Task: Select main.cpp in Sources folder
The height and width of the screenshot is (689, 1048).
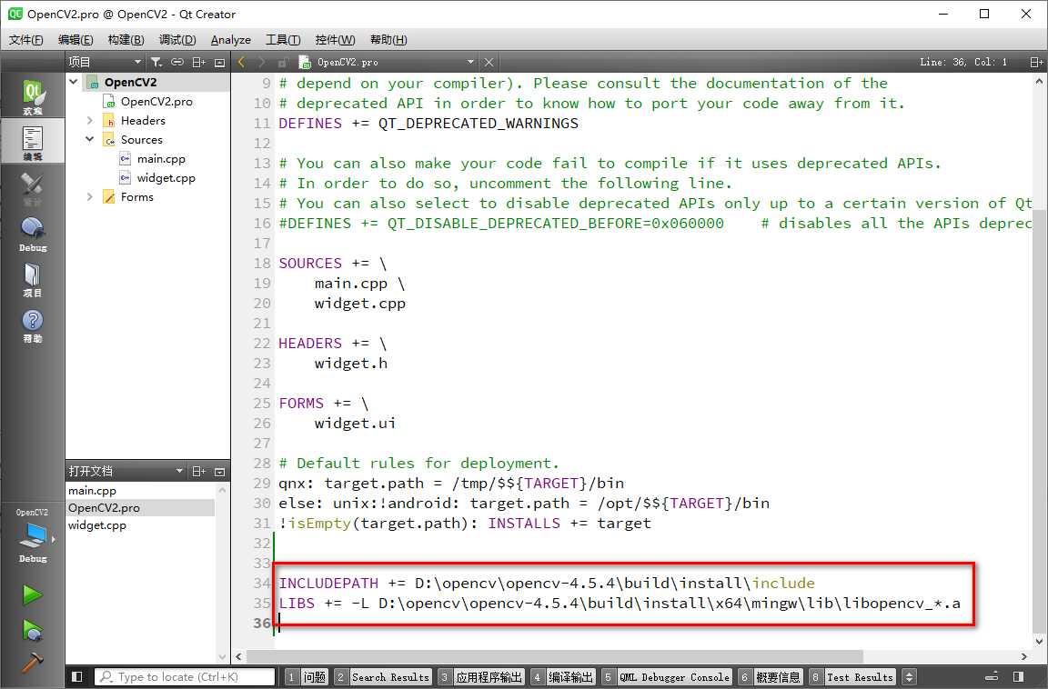Action: (161, 158)
